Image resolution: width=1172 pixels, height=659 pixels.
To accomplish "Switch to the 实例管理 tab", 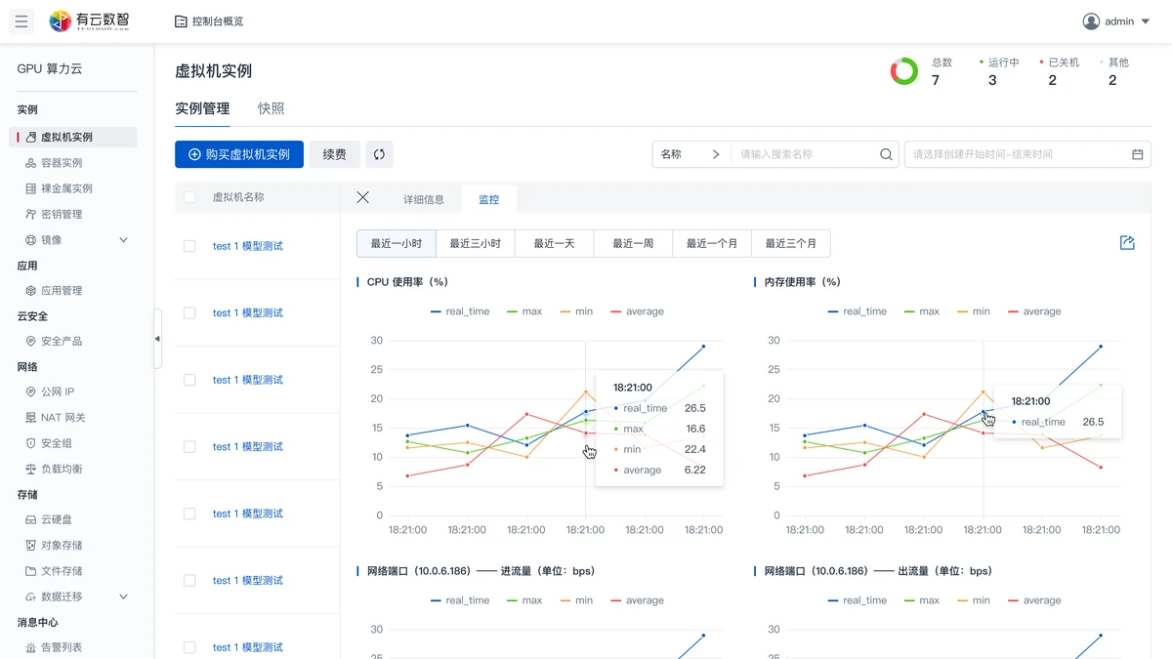I will tap(202, 108).
